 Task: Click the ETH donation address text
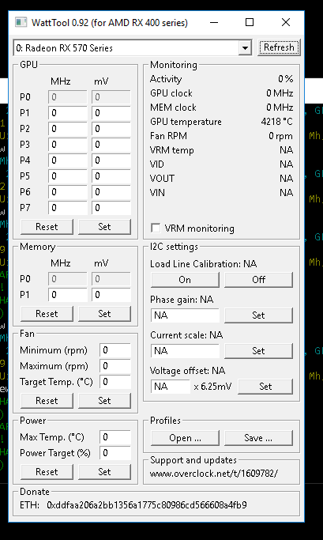tap(147, 505)
